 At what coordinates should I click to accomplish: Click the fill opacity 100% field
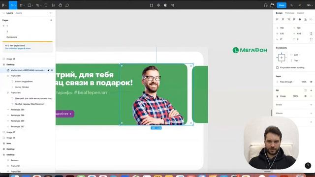click(295, 96)
